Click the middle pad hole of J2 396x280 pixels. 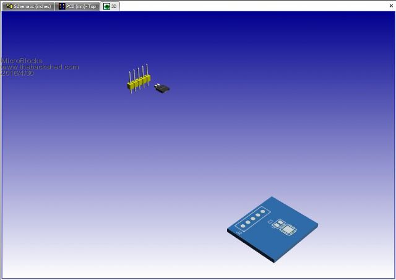pyautogui.click(x=254, y=219)
